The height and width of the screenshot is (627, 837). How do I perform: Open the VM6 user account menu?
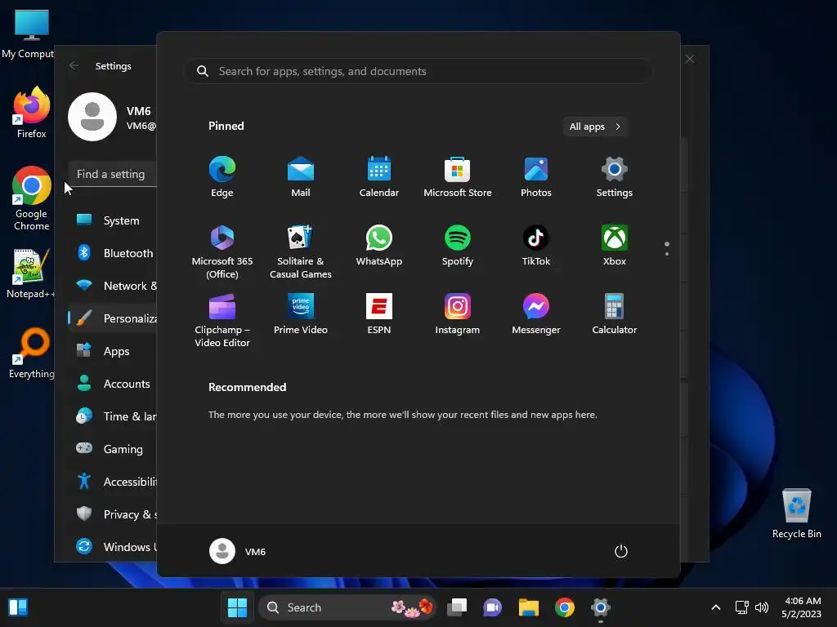[x=238, y=551]
